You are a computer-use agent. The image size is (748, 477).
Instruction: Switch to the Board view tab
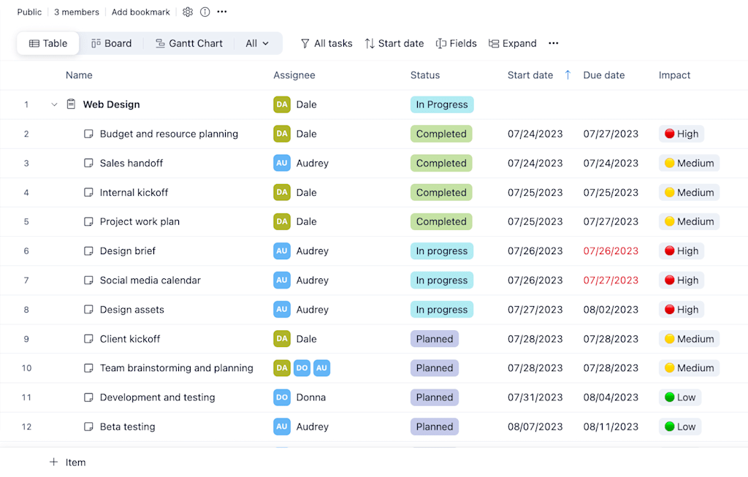coord(111,43)
